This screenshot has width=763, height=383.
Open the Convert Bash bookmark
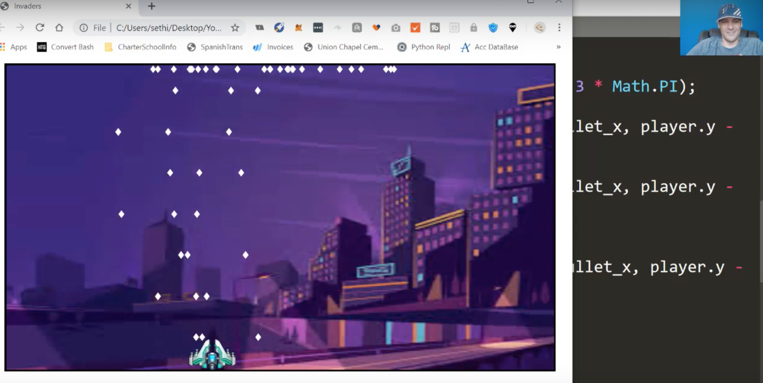(65, 47)
